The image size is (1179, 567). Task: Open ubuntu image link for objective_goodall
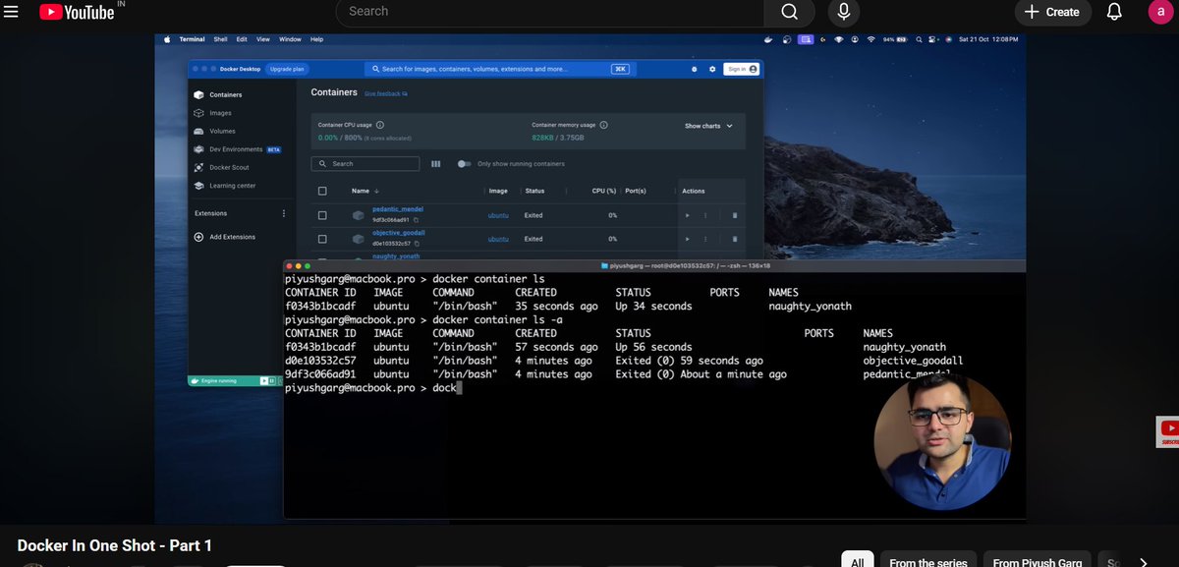coord(498,239)
